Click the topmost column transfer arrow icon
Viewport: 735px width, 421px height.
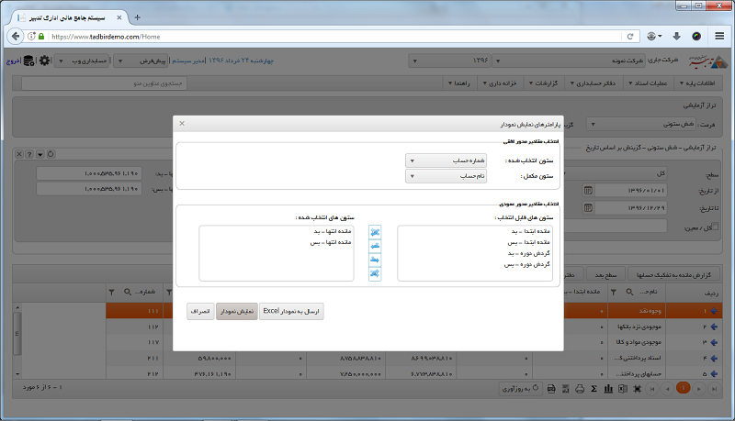375,233
